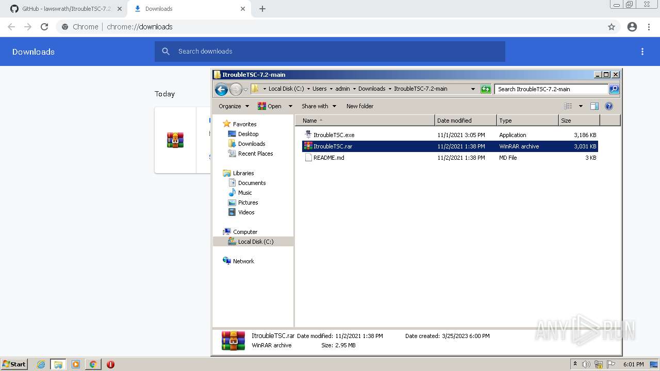Open the Organize menu
Image resolution: width=660 pixels, height=371 pixels.
pos(234,106)
